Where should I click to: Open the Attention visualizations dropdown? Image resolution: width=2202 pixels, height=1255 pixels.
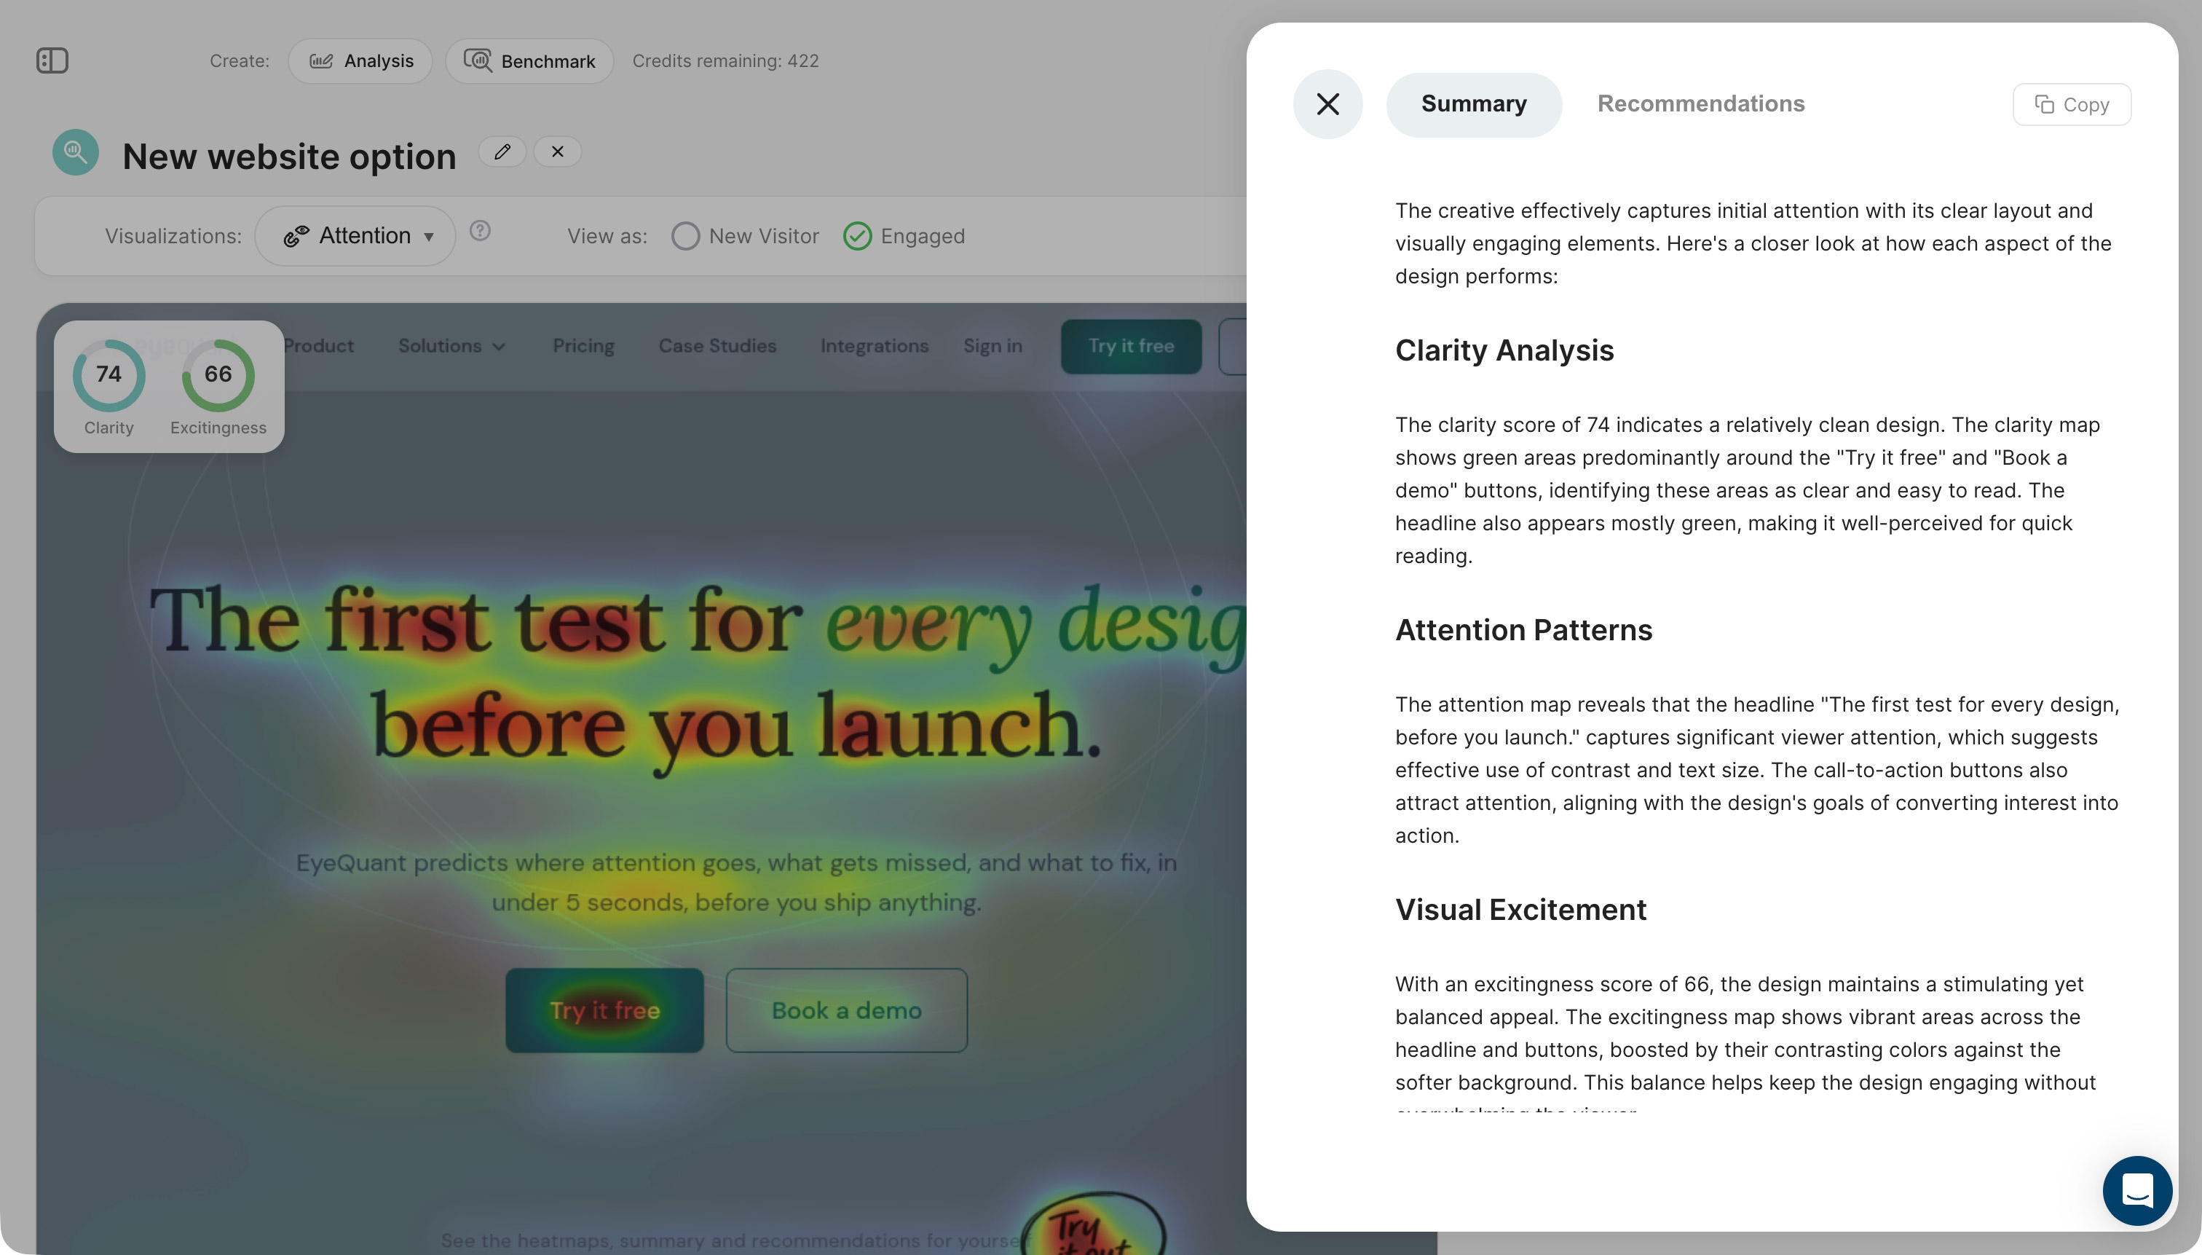coord(355,235)
